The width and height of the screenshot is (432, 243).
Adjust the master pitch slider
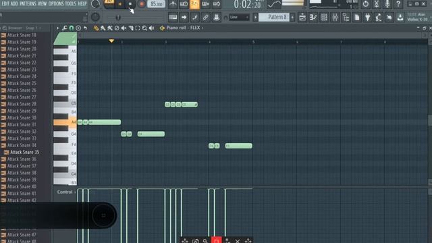click(117, 18)
